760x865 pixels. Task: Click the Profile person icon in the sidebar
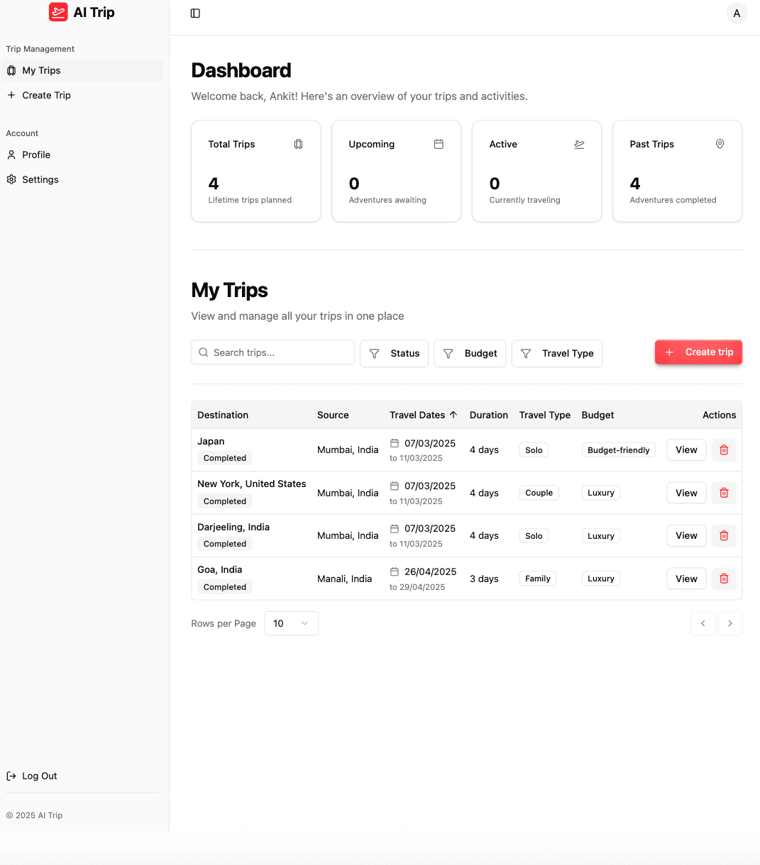tap(11, 155)
